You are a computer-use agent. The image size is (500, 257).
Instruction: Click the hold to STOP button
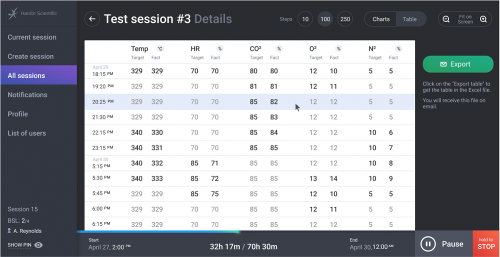pos(486,243)
